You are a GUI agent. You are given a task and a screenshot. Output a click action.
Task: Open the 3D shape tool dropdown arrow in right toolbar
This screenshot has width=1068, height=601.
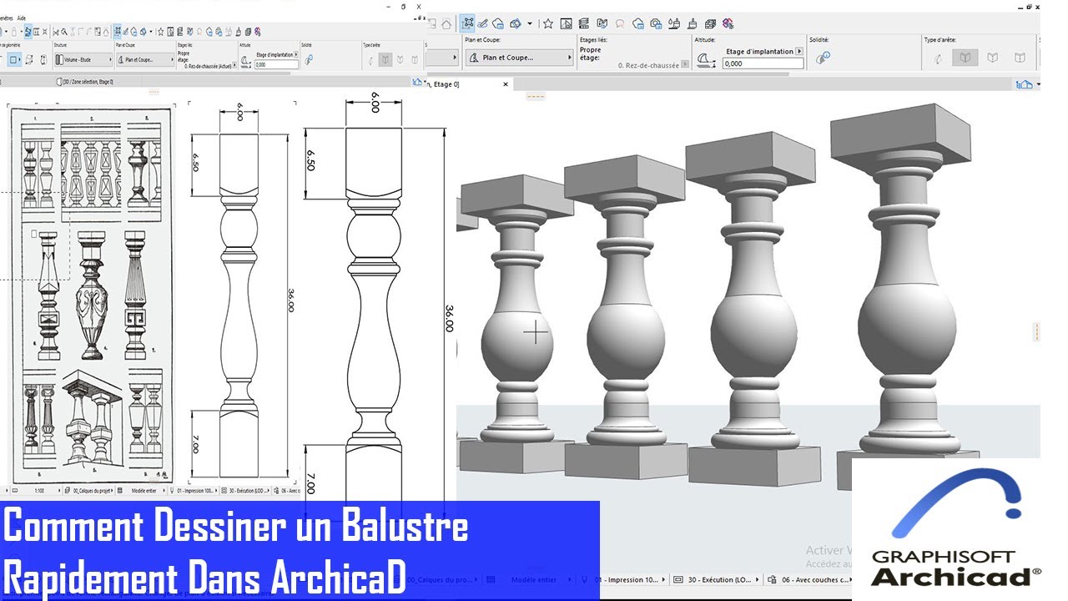(x=530, y=23)
